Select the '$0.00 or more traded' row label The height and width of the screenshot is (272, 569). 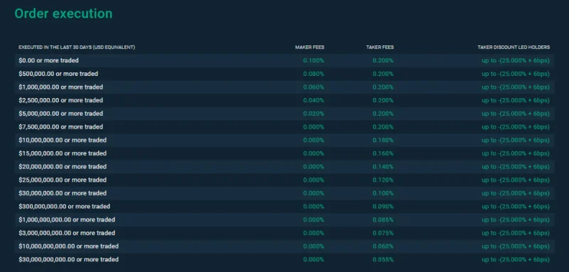click(48, 60)
